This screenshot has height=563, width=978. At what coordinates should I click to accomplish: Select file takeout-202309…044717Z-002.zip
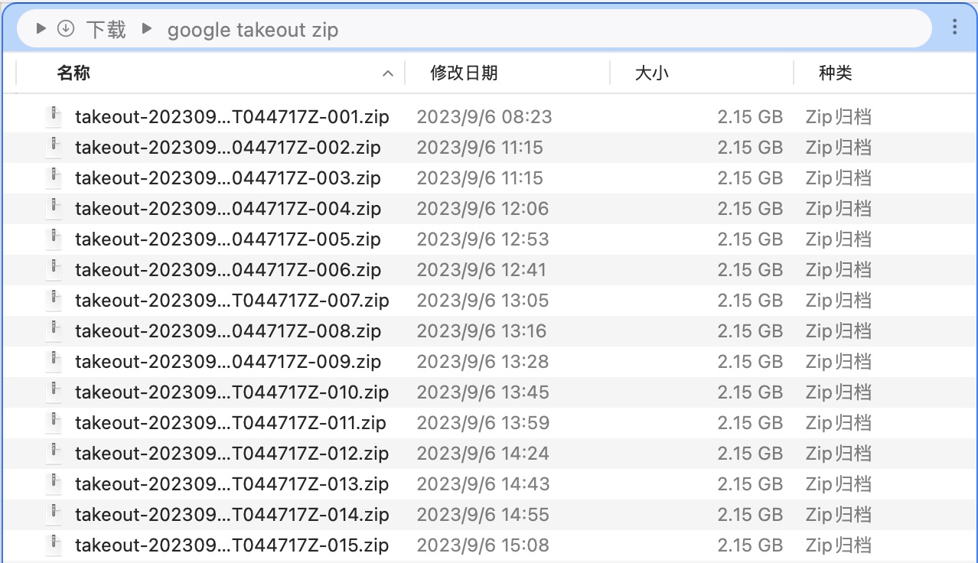pyautogui.click(x=228, y=148)
